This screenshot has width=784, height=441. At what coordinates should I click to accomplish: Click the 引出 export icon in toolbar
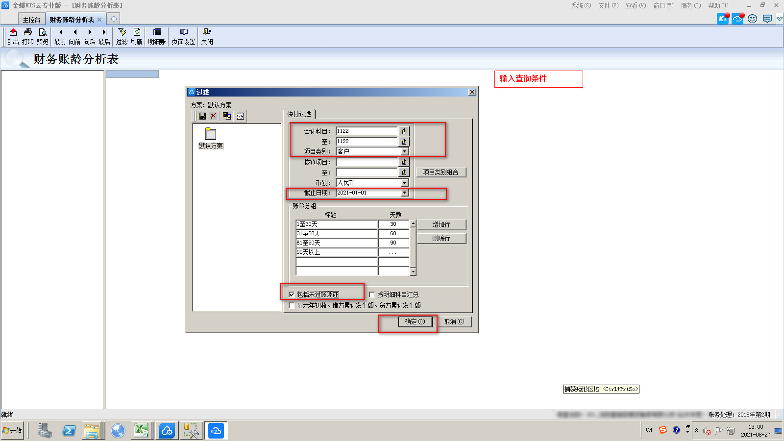[x=13, y=32]
